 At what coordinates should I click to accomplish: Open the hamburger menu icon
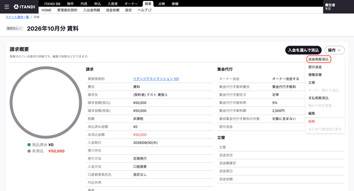[7, 7]
